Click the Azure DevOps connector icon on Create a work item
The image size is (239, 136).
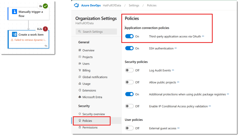(14, 35)
